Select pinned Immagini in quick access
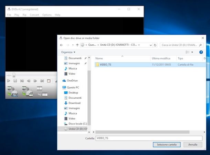The height and width of the screenshot is (155, 210). click(x=74, y=63)
